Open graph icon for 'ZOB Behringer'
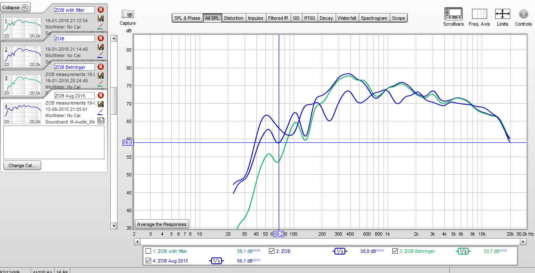 (101, 76)
